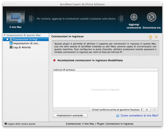Toggle the Connessioni in Ingr... checkbox

pyautogui.click(x=7, y=39)
